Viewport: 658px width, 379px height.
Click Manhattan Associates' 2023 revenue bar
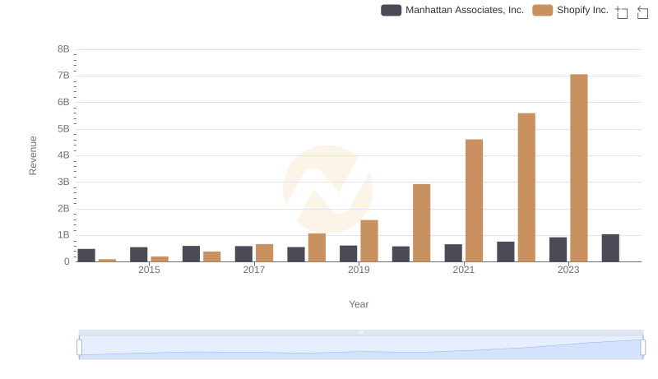point(558,250)
